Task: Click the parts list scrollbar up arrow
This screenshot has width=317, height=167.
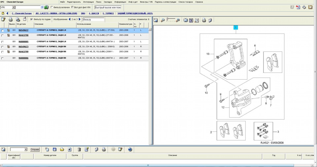Action: click(150, 29)
